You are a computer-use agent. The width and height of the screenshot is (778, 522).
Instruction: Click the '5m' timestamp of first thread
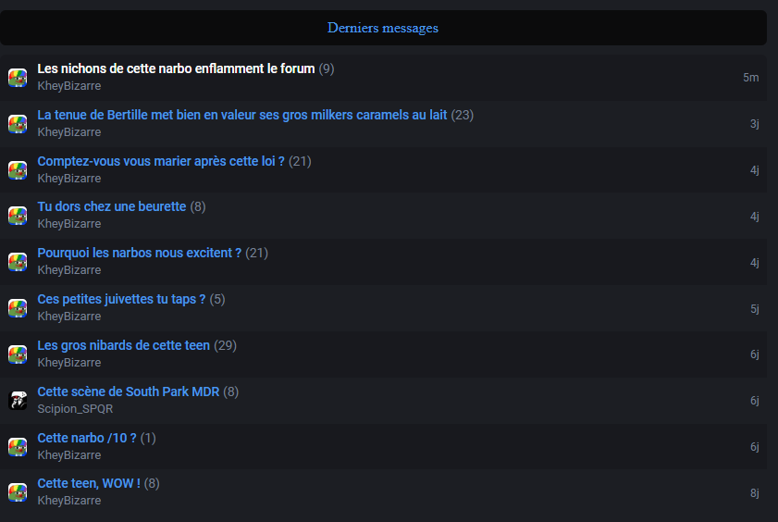pyautogui.click(x=751, y=78)
